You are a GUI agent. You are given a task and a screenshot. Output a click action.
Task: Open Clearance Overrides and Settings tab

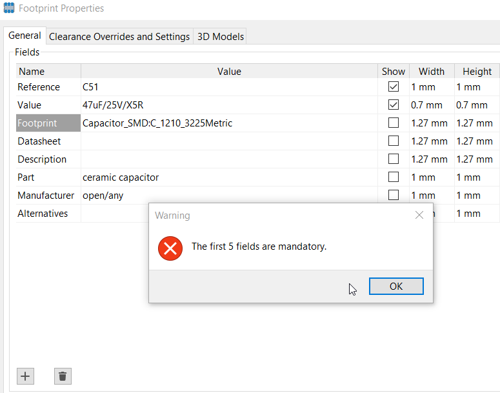pyautogui.click(x=119, y=37)
